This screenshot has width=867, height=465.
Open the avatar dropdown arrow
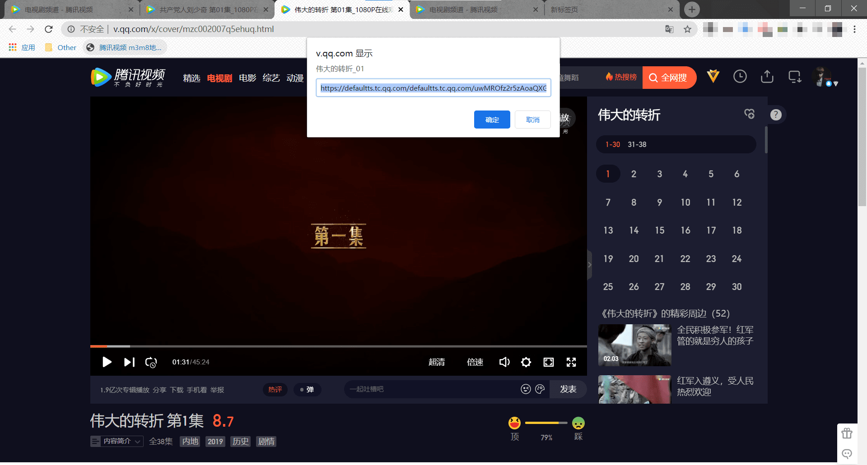(x=836, y=84)
